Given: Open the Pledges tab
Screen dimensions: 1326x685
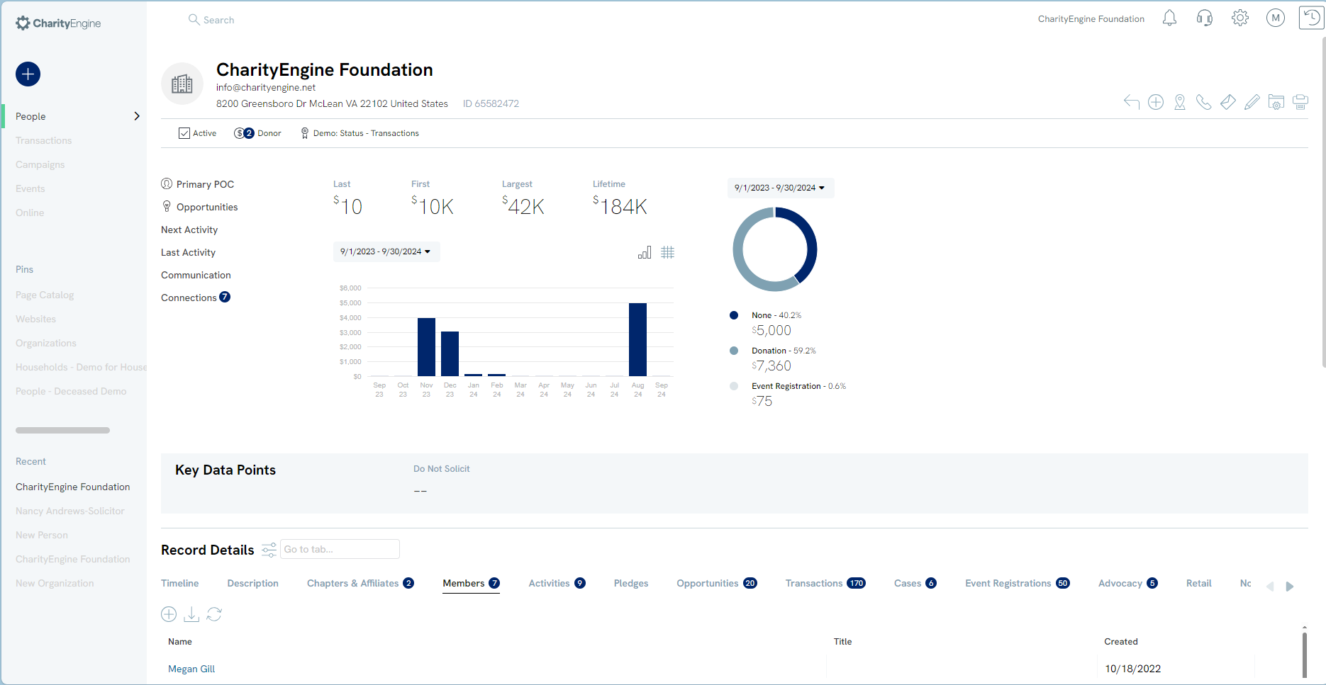Looking at the screenshot, I should (631, 583).
